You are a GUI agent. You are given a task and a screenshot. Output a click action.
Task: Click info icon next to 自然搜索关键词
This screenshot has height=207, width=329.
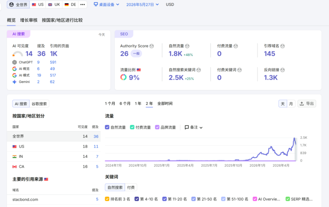coord(199,70)
